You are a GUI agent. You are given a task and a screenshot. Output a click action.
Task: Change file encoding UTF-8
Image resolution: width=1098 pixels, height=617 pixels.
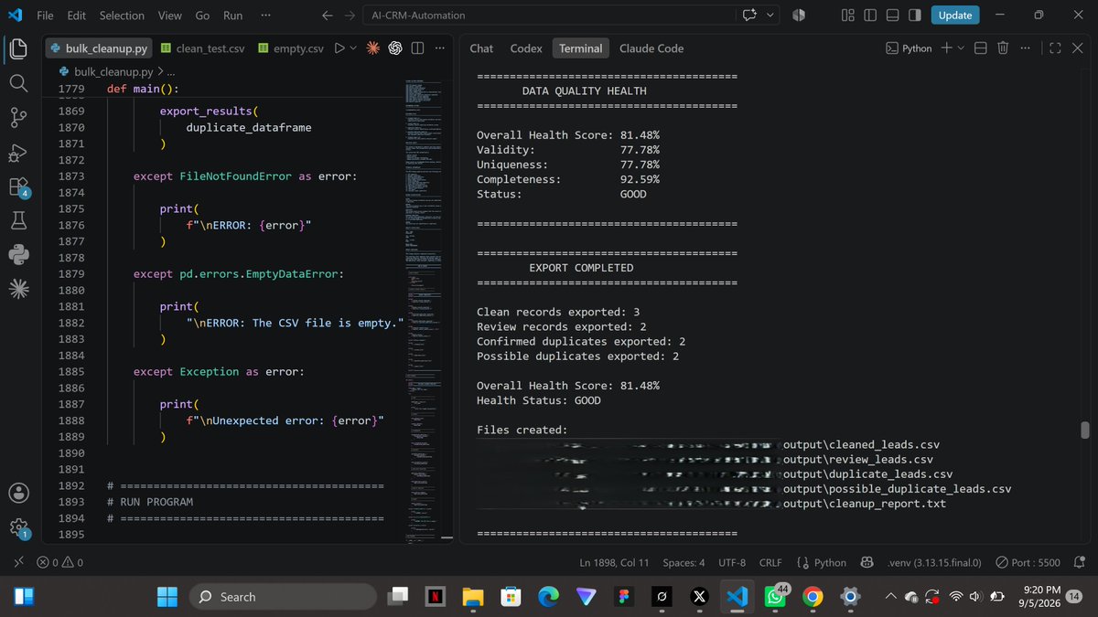point(732,562)
